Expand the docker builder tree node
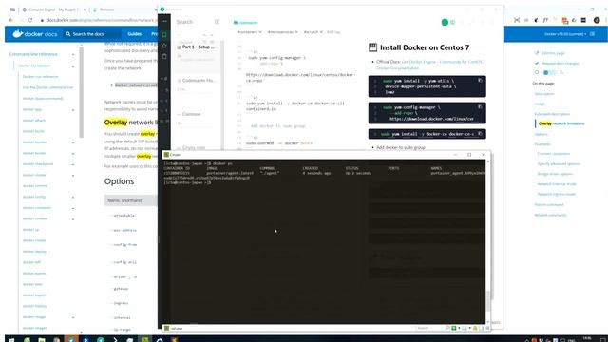Viewport: 608px width, 342px height. [73, 142]
